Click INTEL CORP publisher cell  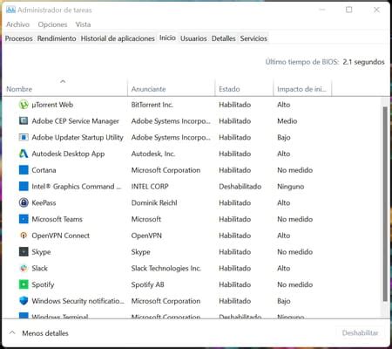(150, 187)
